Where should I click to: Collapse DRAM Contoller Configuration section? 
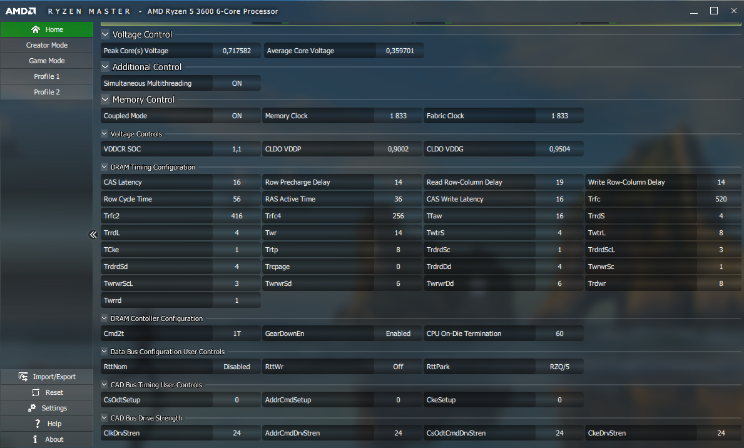click(x=104, y=318)
